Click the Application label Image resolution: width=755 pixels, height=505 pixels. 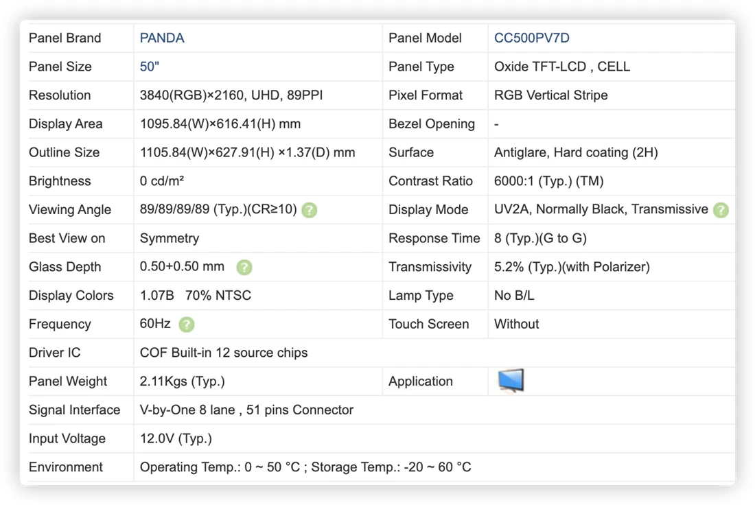click(x=421, y=381)
